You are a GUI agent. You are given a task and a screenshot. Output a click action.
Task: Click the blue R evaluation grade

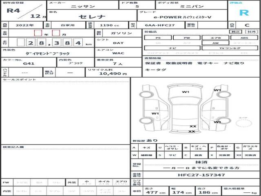244,12
